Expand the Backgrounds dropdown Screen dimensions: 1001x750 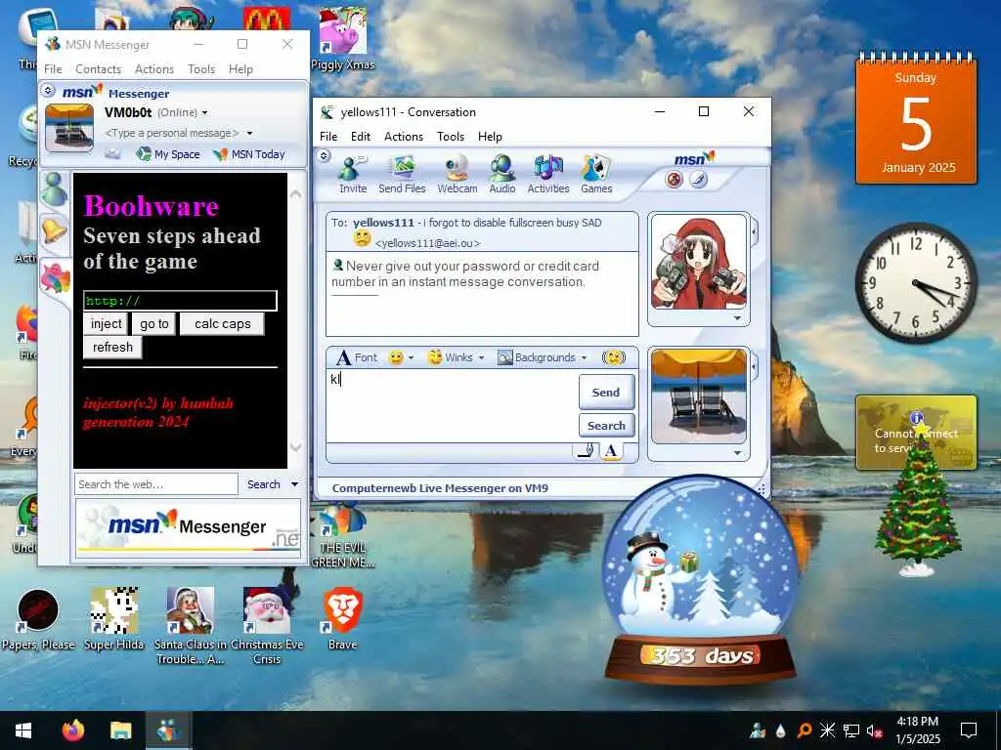coord(584,357)
